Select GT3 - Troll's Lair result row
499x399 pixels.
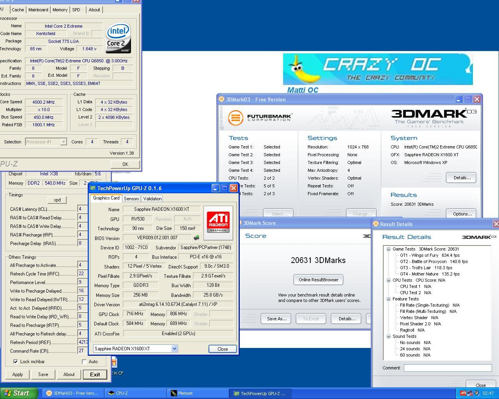coord(426,268)
